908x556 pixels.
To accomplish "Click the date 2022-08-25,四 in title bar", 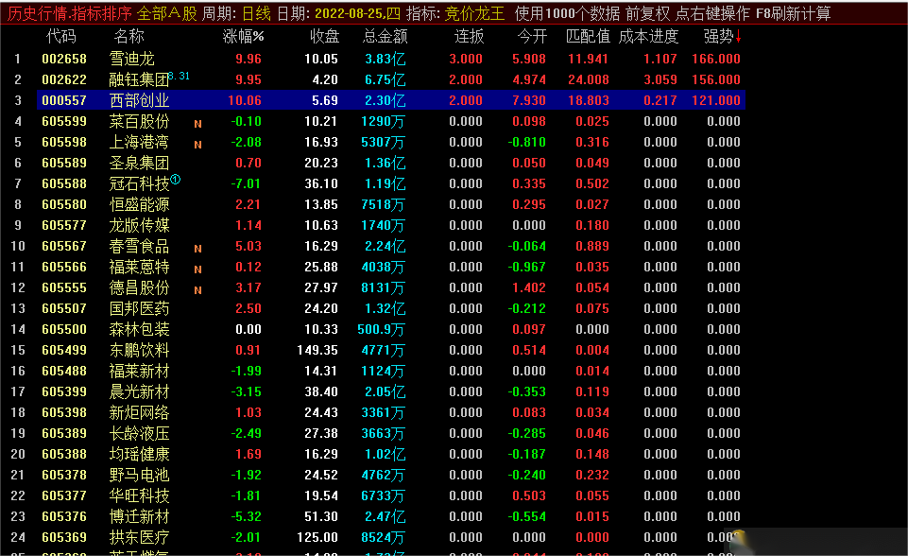I will click(357, 12).
